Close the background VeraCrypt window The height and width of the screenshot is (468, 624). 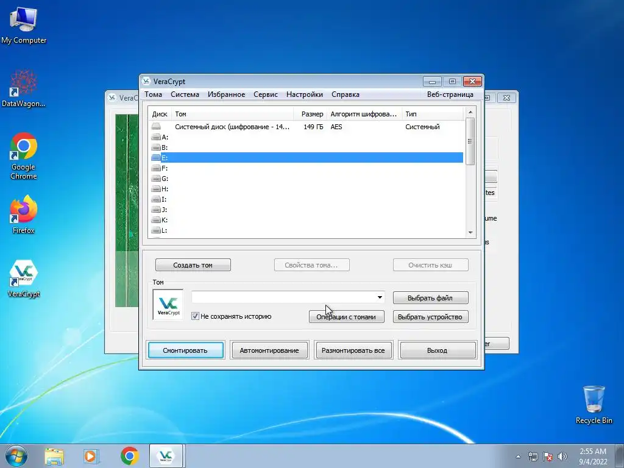coord(506,97)
